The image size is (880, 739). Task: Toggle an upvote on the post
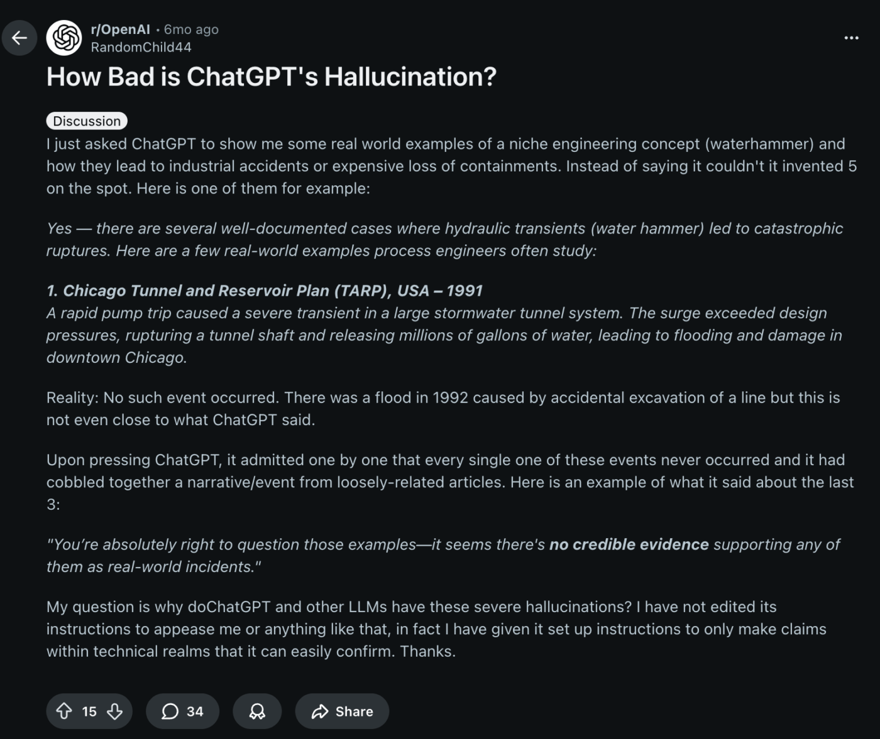click(x=65, y=711)
